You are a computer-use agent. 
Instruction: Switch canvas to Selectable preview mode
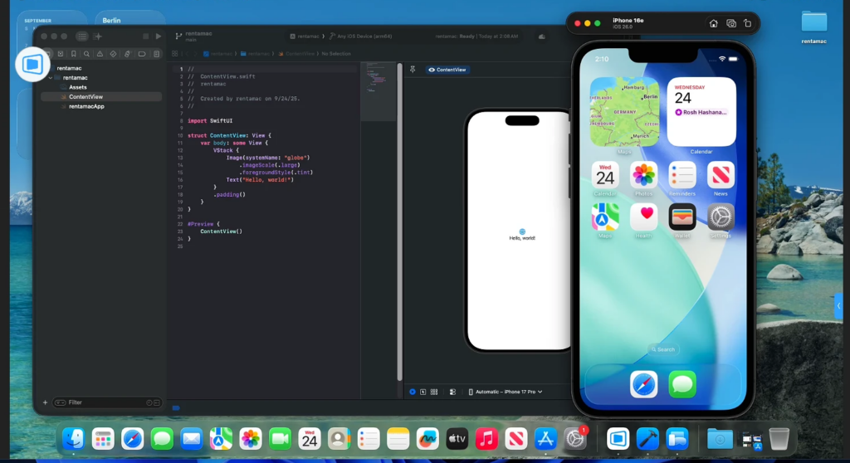coord(423,392)
